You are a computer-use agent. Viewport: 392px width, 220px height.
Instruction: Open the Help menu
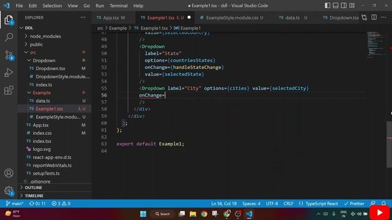click(138, 5)
